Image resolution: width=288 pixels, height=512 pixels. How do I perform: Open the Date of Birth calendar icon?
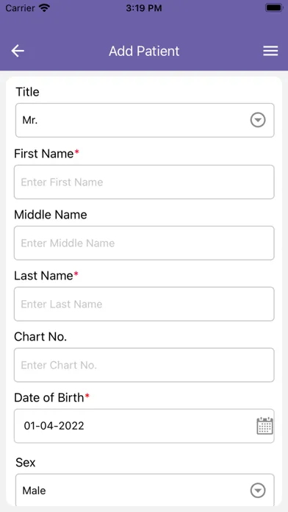[x=264, y=426]
